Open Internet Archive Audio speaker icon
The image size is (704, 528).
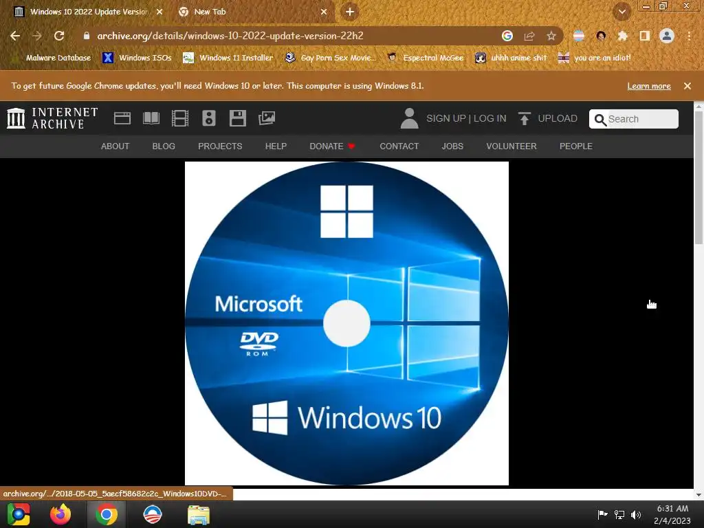(x=209, y=118)
